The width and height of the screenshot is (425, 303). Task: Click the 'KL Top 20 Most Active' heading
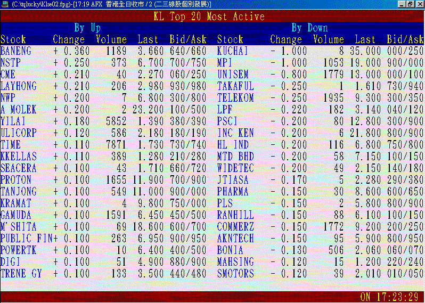tap(209, 17)
